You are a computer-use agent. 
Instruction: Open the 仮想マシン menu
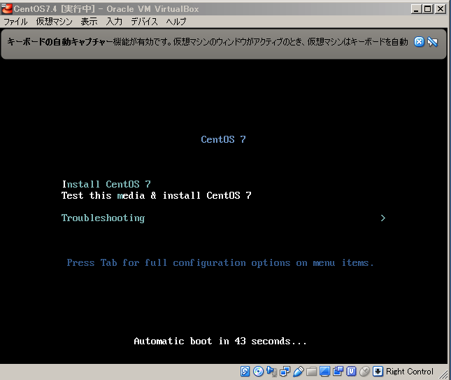click(x=54, y=22)
